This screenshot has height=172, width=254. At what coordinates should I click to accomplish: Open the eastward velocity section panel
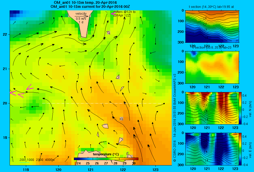(212, 149)
